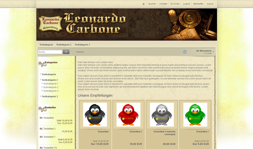Go to Ihr Konto page
This screenshot has height=149, width=253.
(x=175, y=4)
